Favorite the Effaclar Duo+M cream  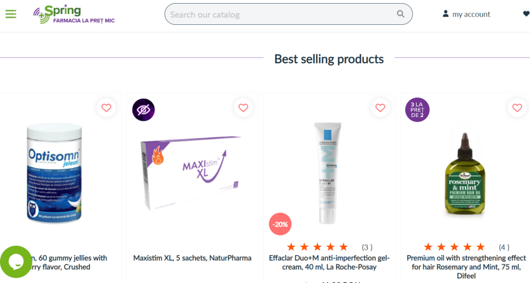(x=380, y=108)
